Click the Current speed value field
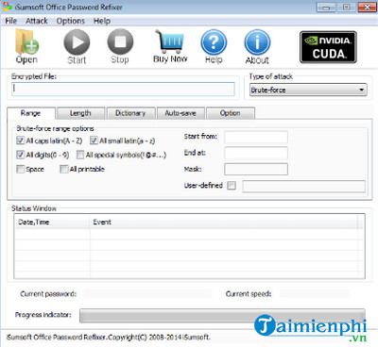378x347 pixels. coord(315,293)
